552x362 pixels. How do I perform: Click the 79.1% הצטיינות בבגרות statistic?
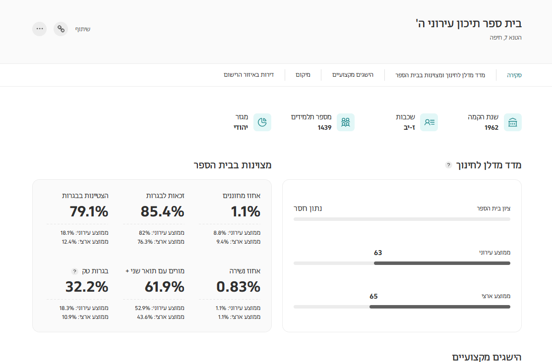click(89, 211)
